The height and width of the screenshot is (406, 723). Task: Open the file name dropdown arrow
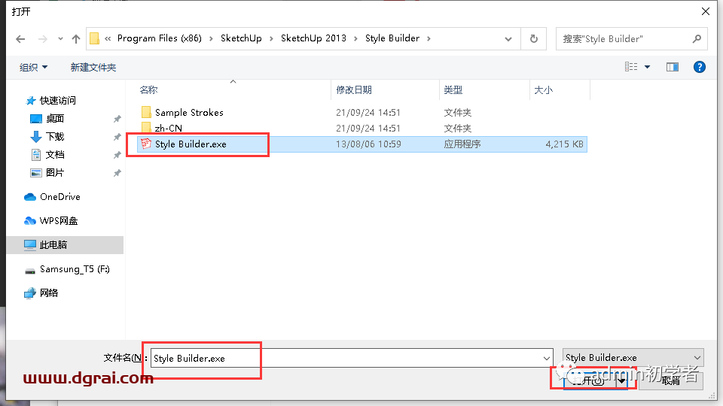pyautogui.click(x=547, y=358)
